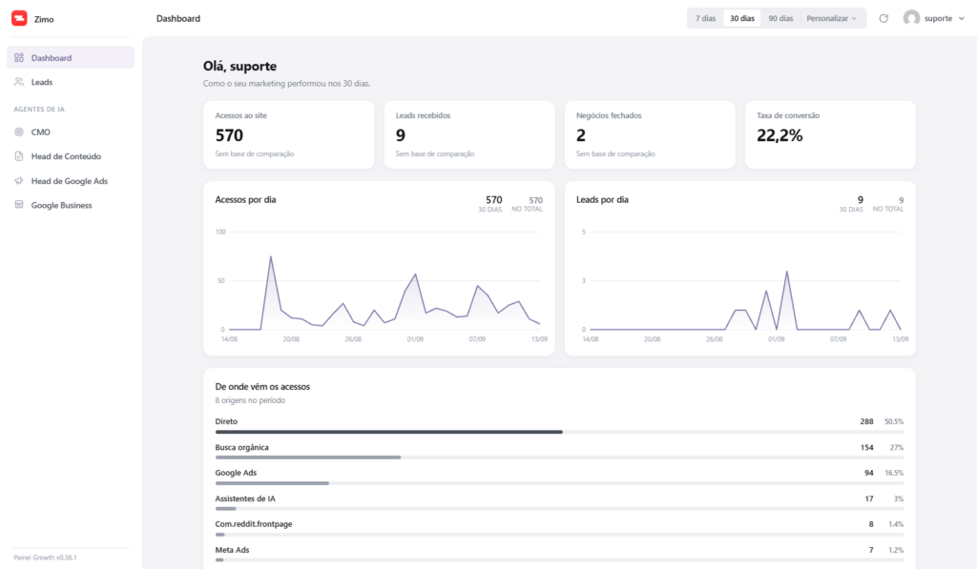
Task: Click the Leads people icon
Action: tap(19, 82)
